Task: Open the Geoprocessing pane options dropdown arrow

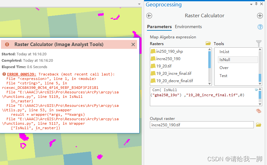Action: (251, 4)
